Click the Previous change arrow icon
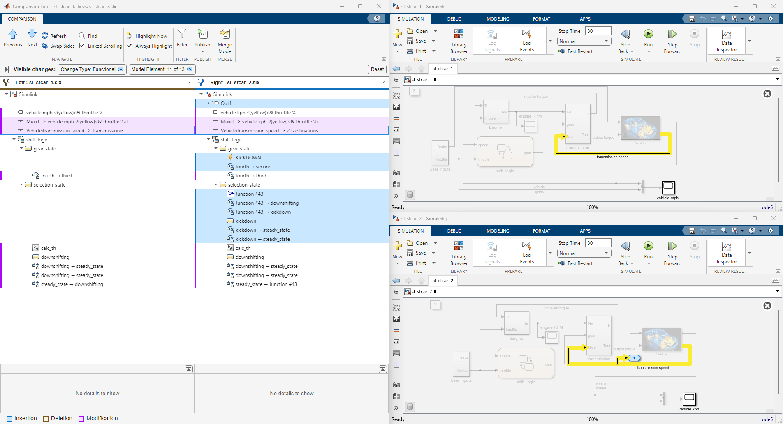Viewport: 783px width, 424px height. pyautogui.click(x=13, y=34)
